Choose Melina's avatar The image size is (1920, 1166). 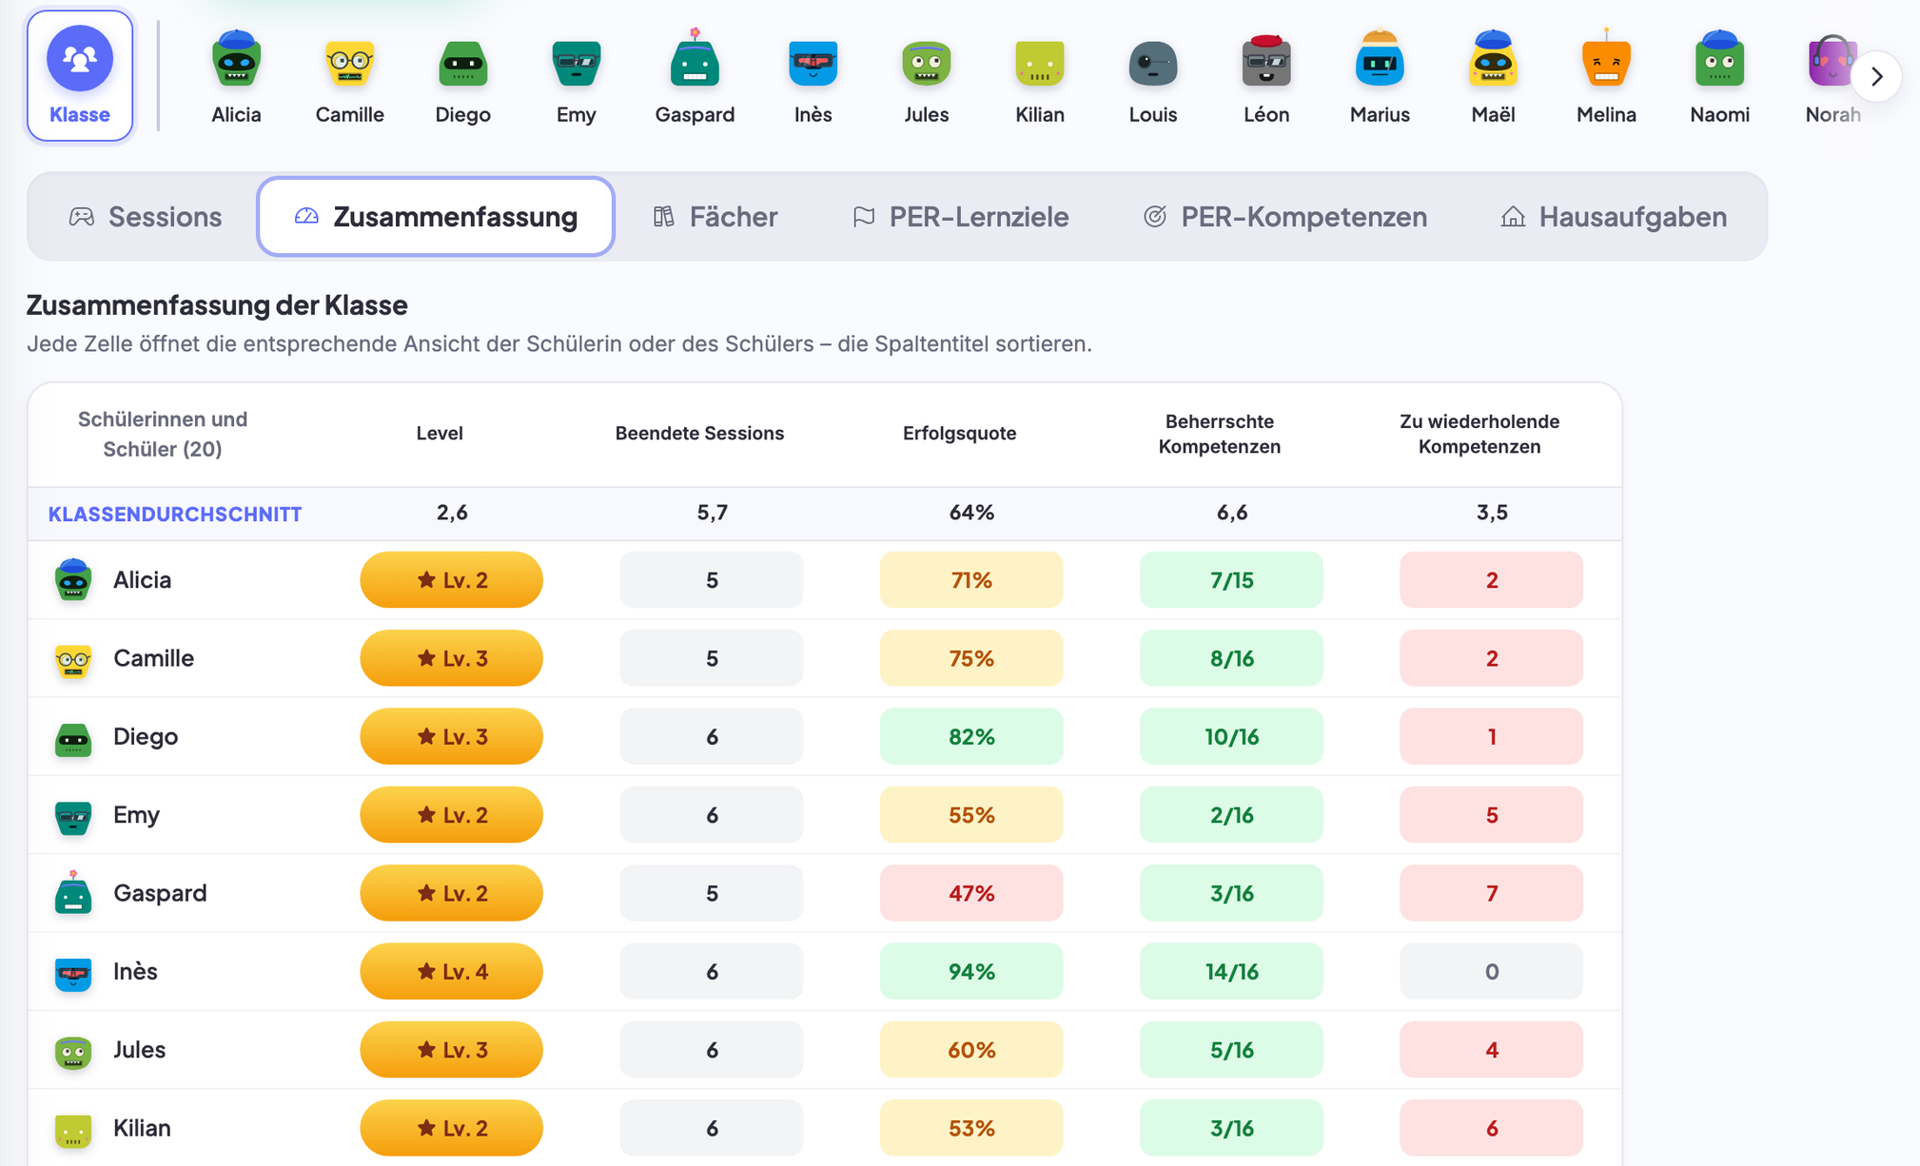1606,76
